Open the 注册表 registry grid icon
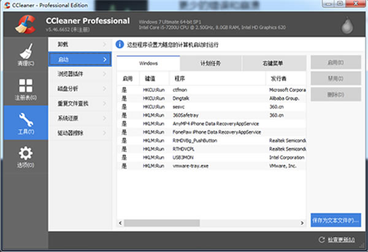Viewport: 368px width, 252px height. (24, 86)
